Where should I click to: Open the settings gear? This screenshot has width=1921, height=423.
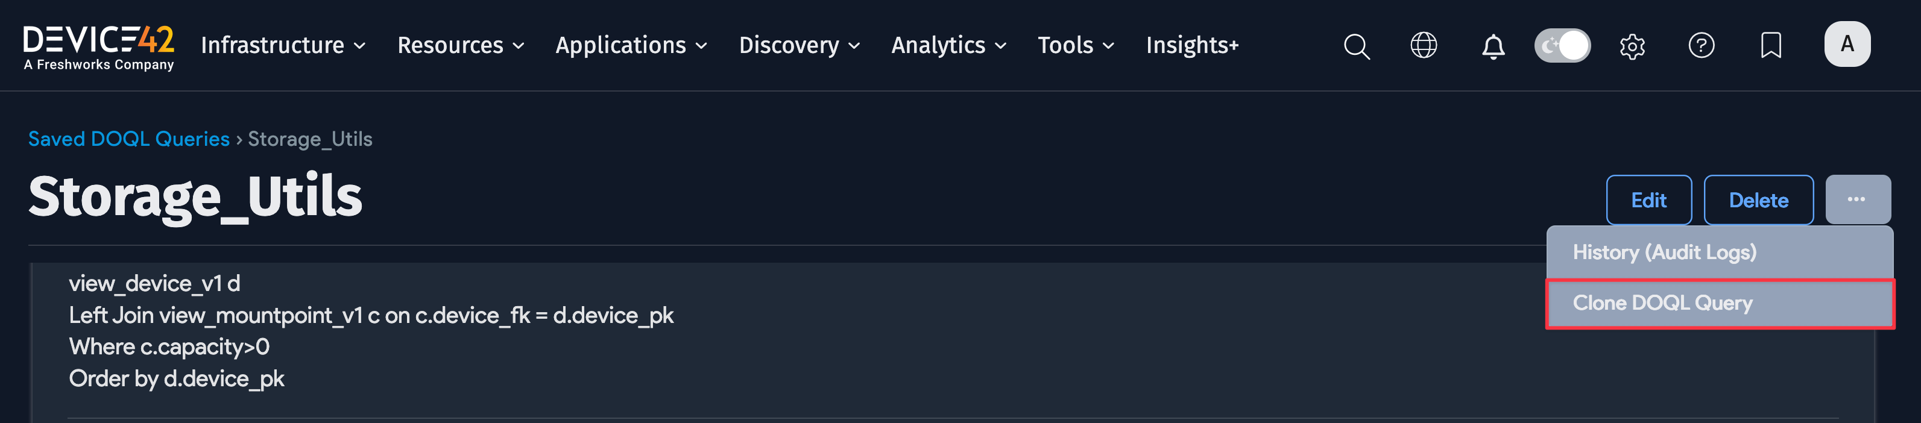coord(1632,45)
